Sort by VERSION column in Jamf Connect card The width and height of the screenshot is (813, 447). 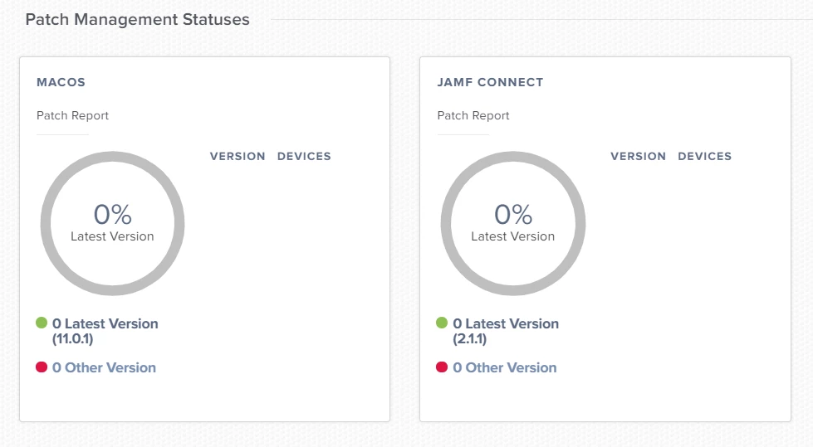(x=639, y=157)
